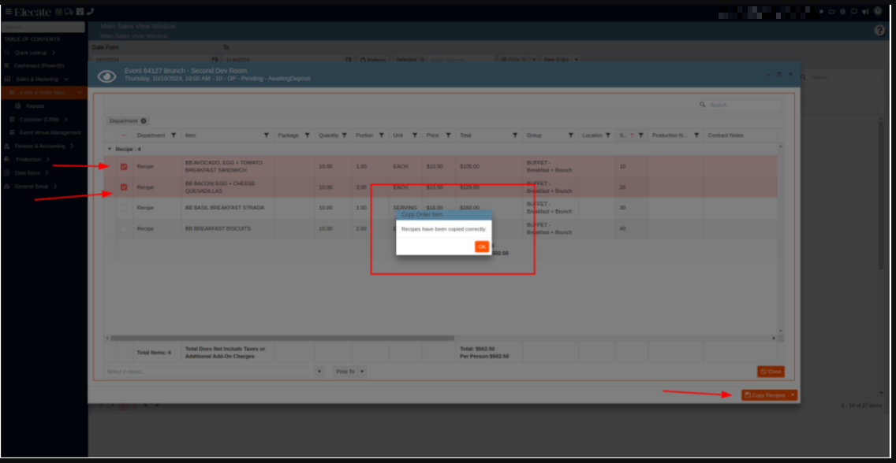Open the Quantity column filter icon
This screenshot has height=463, width=896.
click(345, 135)
